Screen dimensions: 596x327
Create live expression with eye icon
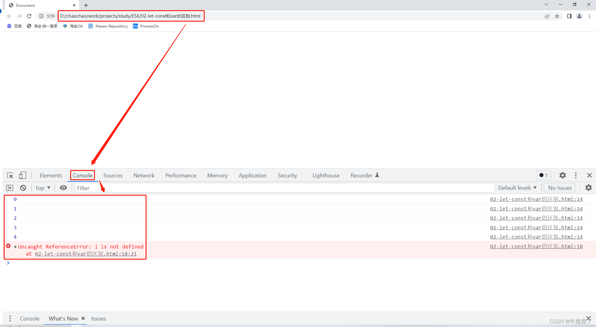63,188
